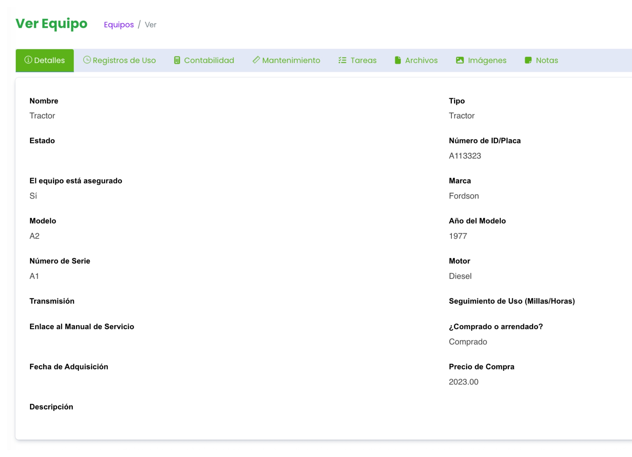Click the Año del Modelo value 1977
The height and width of the screenshot is (457, 632).
(458, 236)
